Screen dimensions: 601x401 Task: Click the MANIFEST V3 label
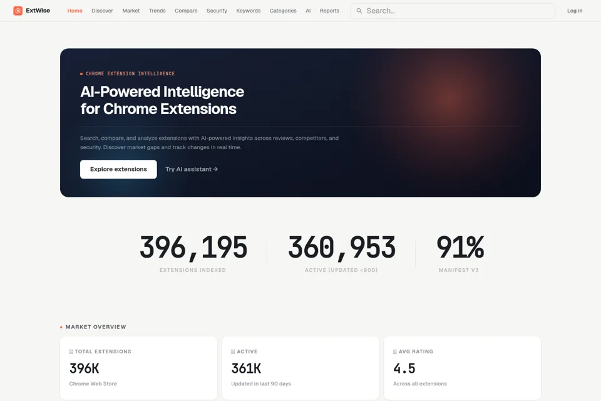tap(459, 270)
